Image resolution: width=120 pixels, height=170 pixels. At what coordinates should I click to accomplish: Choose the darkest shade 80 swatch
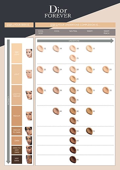point(73,159)
